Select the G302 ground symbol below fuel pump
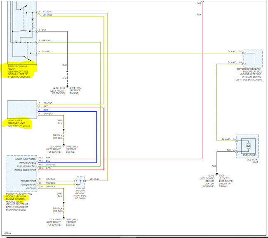Viewport: 268px width, 238px height. [217, 174]
